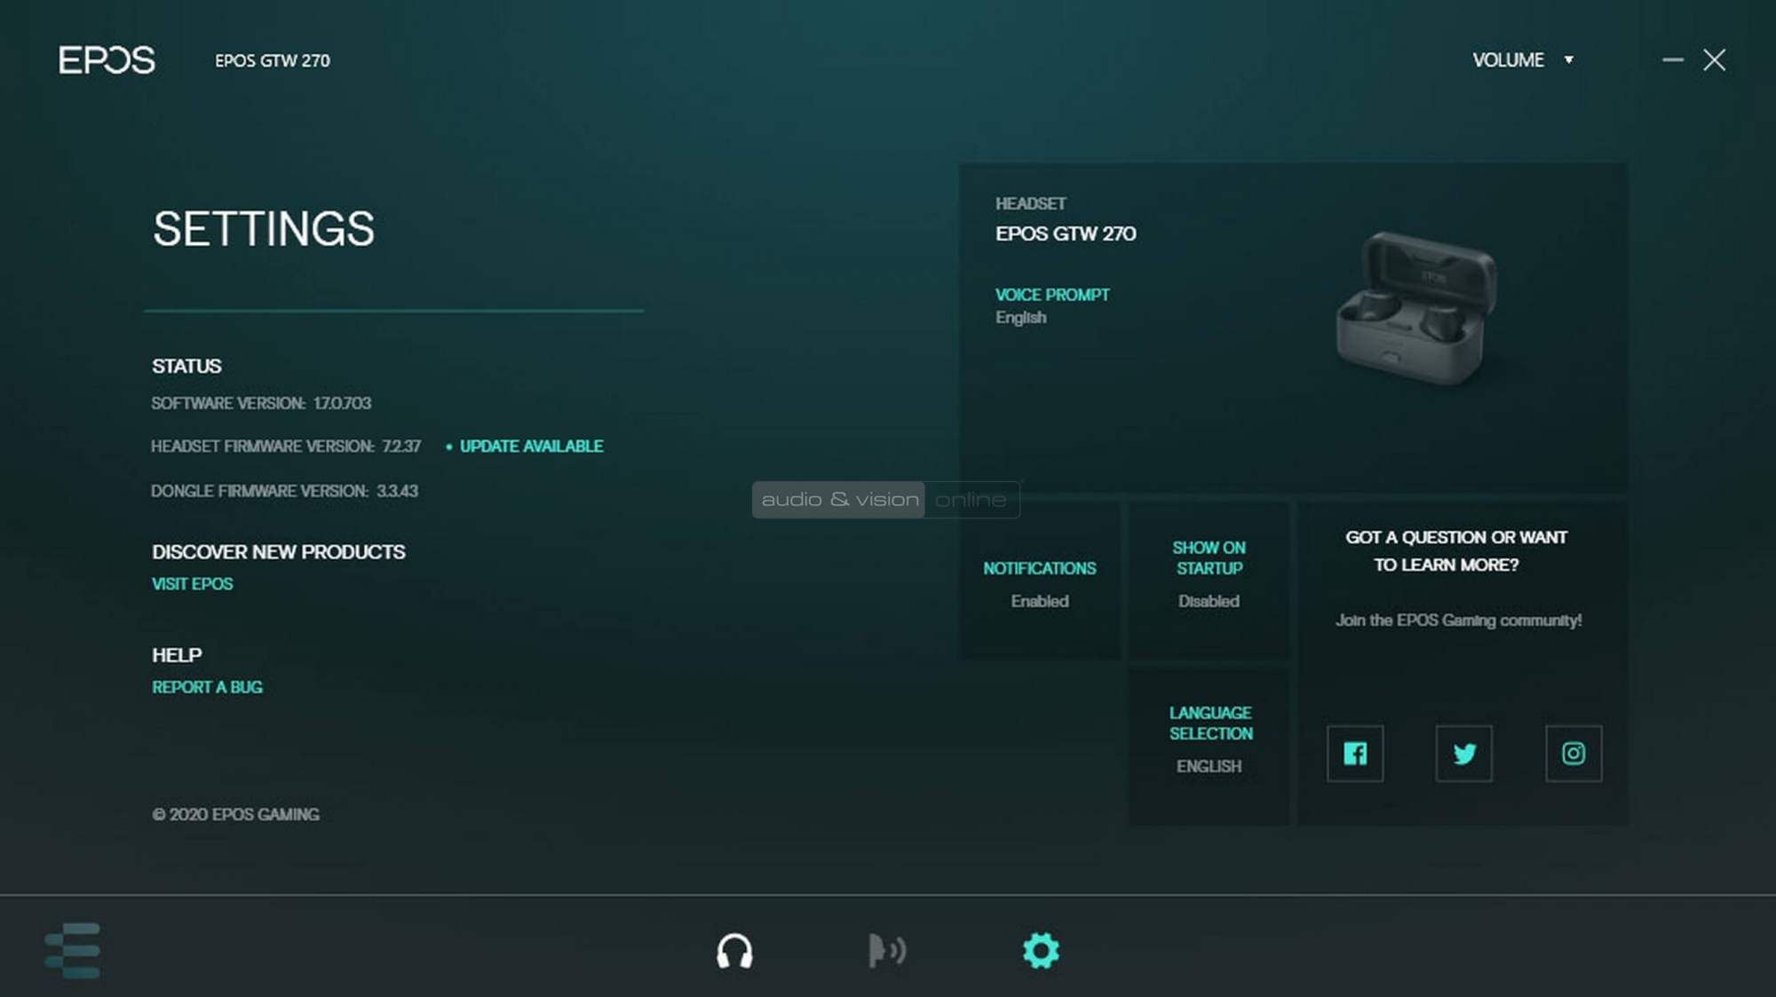This screenshot has height=997, width=1776.
Task: Open the stacked bars menu icon
Action: coord(73,951)
